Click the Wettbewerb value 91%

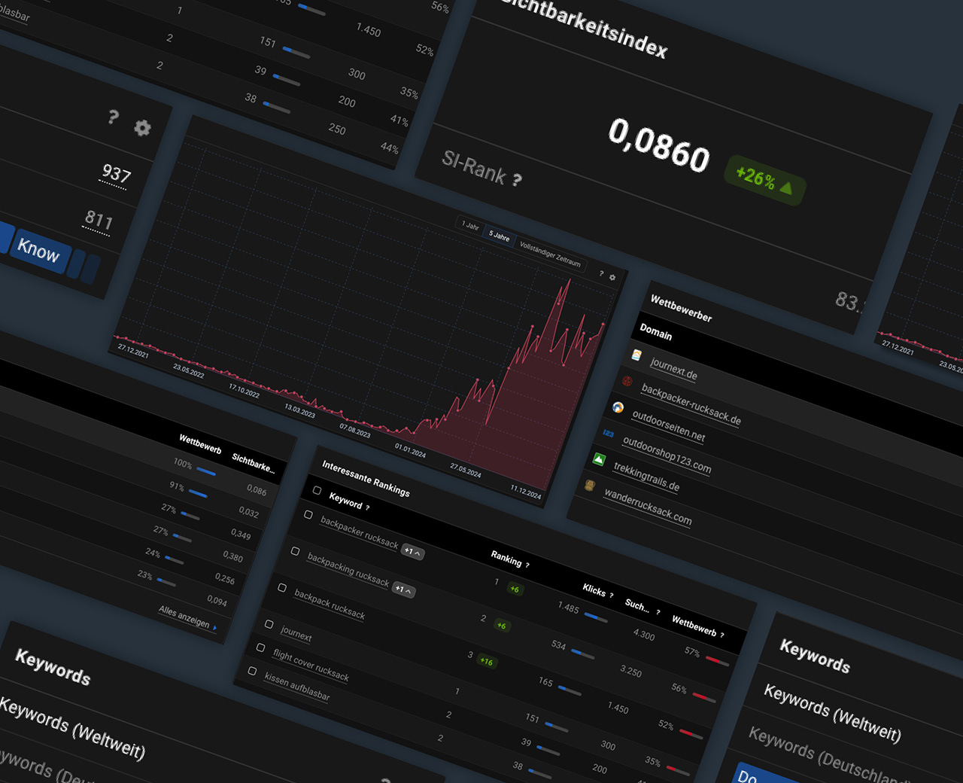point(177,486)
